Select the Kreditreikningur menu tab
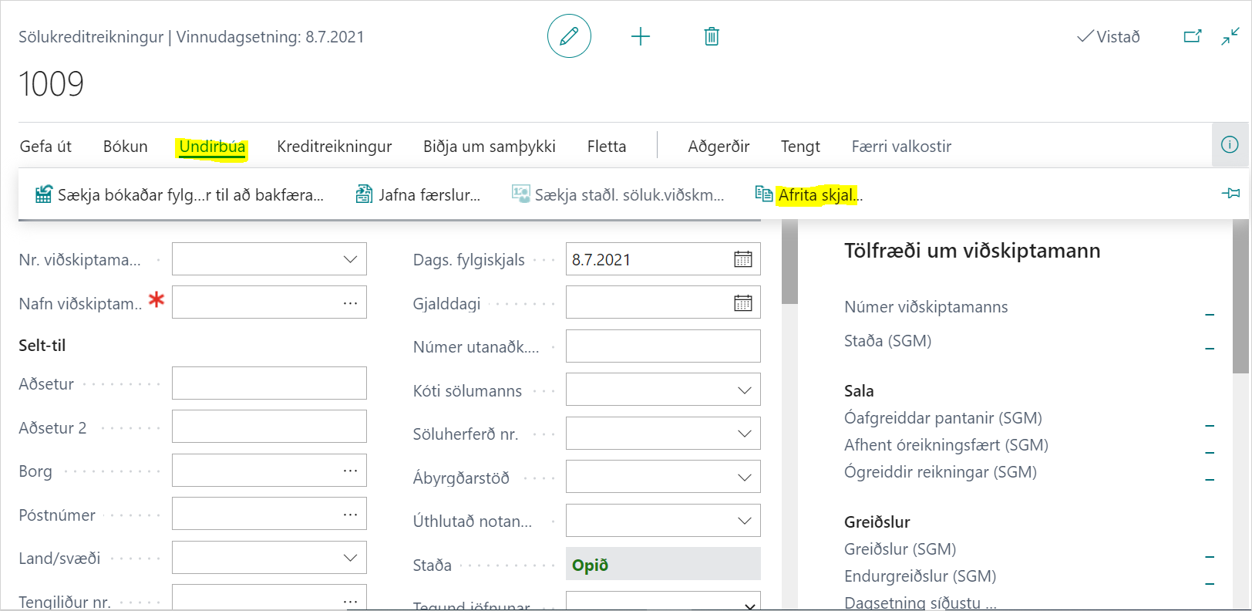1252x611 pixels. pos(334,147)
